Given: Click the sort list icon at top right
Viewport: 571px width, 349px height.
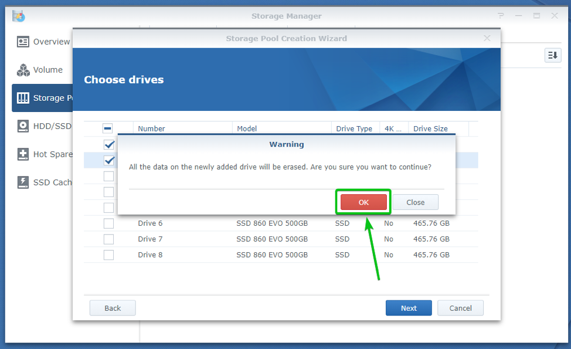Looking at the screenshot, I should click(x=553, y=55).
